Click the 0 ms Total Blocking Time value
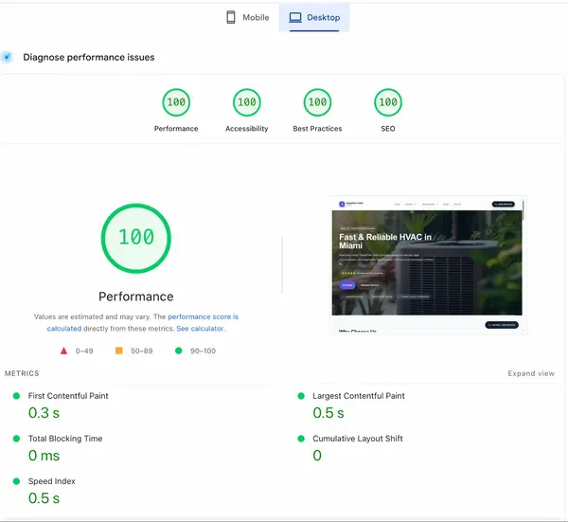The height and width of the screenshot is (522, 568). (44, 456)
